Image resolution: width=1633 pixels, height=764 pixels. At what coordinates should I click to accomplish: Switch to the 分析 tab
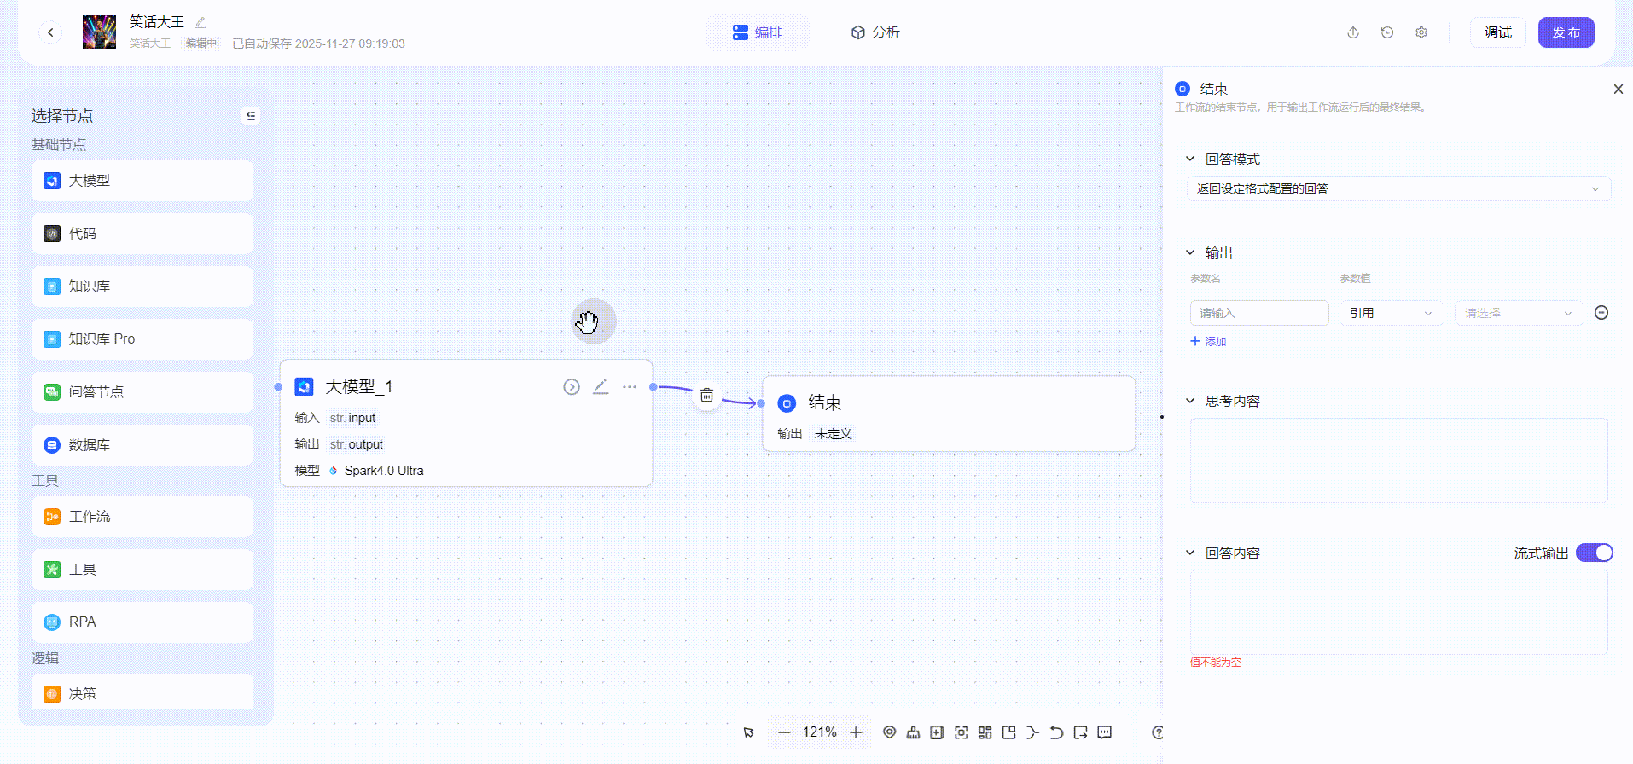pyautogui.click(x=875, y=32)
